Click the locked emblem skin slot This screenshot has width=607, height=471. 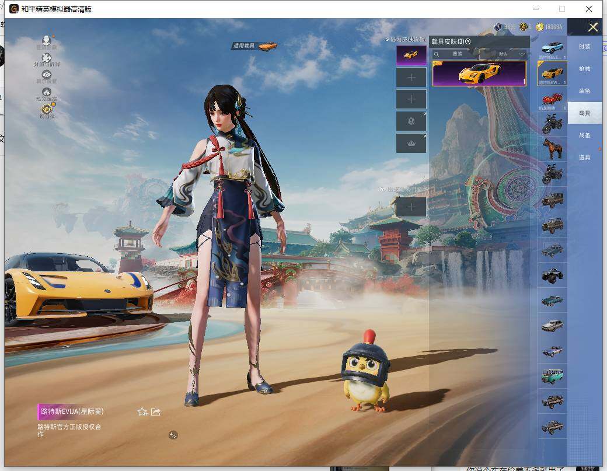point(411,121)
